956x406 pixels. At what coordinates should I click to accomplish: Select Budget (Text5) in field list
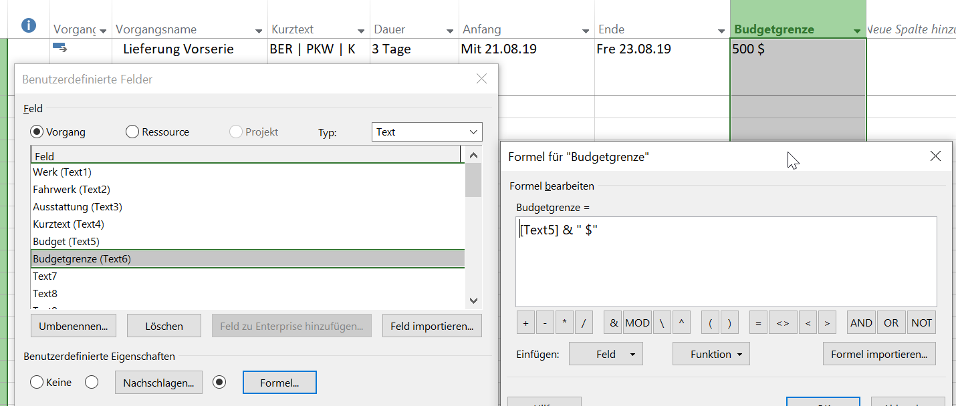[x=66, y=242]
